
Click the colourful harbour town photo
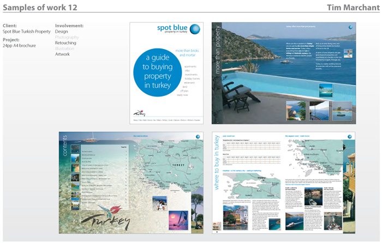point(235,218)
